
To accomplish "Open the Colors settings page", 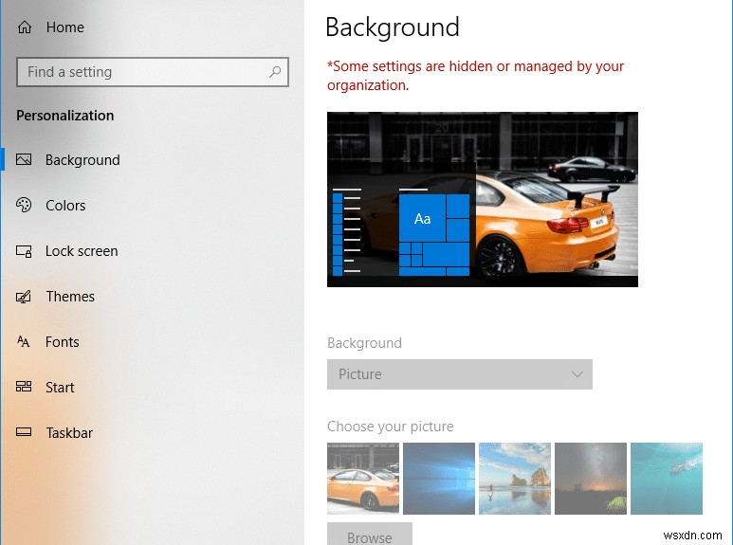I will 65,205.
